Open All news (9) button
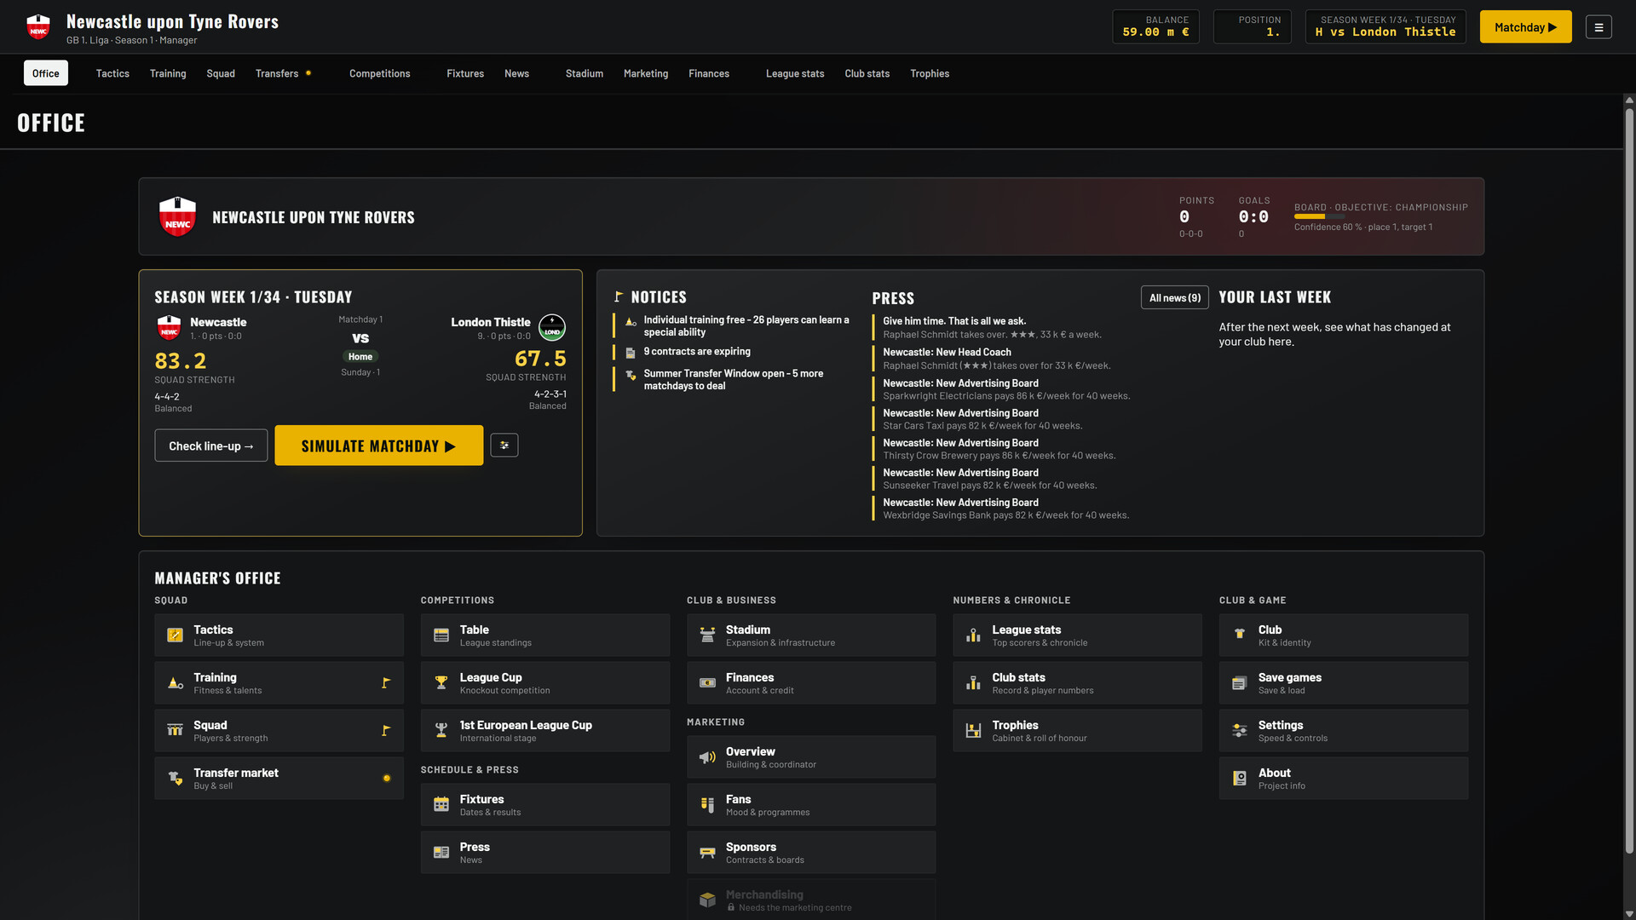 coord(1174,297)
